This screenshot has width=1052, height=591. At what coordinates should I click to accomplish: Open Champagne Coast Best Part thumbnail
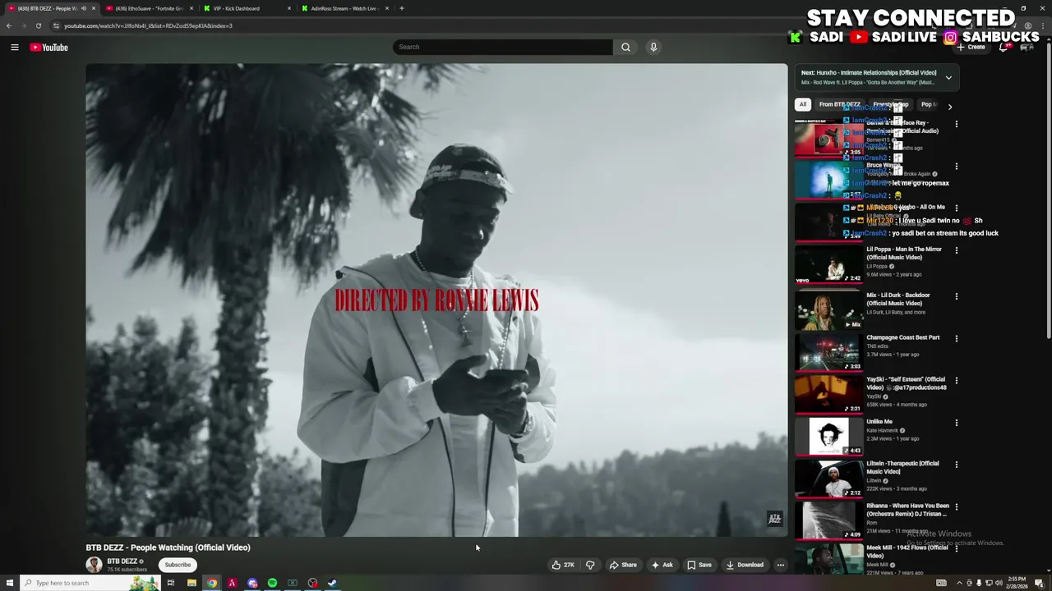pos(828,351)
